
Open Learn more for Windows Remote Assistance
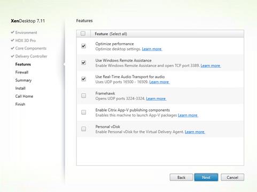[x=211, y=66]
